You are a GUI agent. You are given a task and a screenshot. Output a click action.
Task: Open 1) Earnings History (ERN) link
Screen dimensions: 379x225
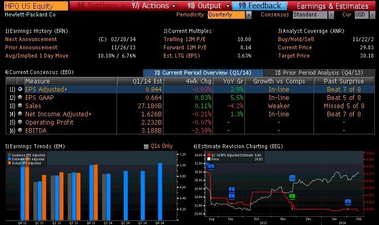(x=37, y=31)
